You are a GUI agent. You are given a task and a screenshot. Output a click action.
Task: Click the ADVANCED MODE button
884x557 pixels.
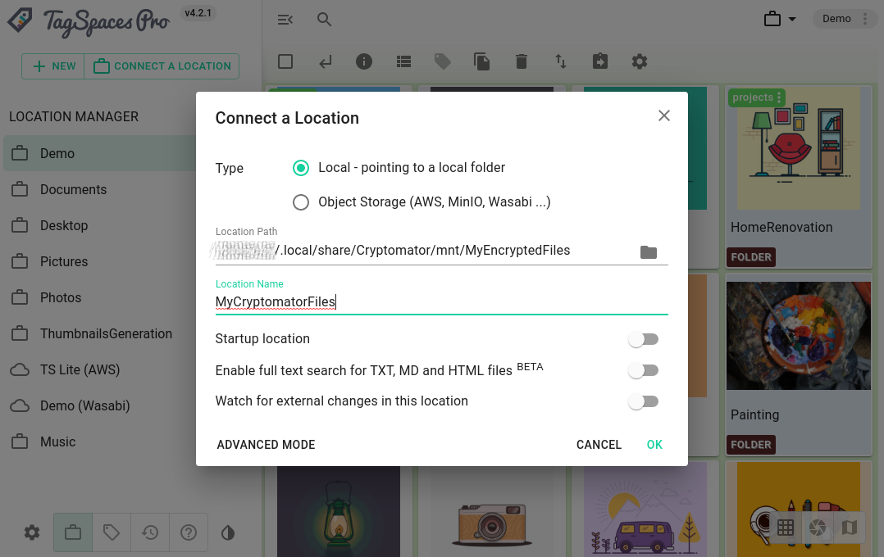266,445
